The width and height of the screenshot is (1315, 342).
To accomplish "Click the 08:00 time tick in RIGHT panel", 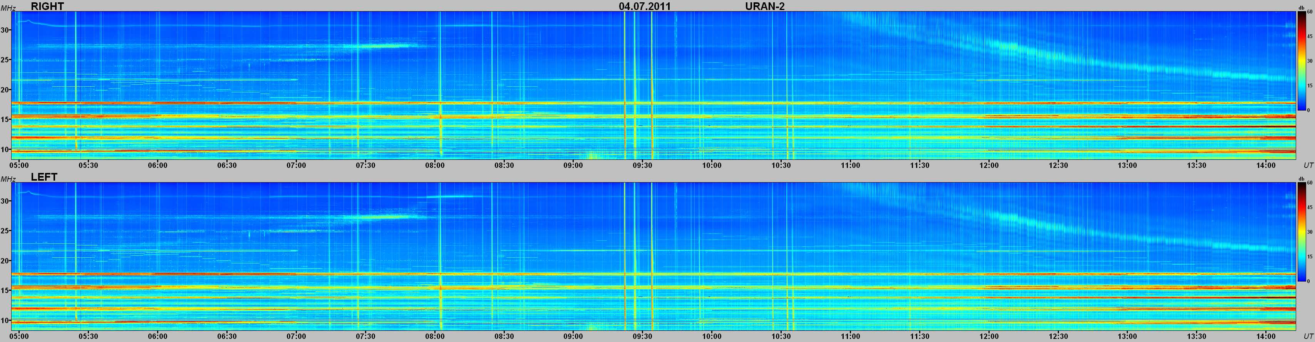I will tap(435, 165).
